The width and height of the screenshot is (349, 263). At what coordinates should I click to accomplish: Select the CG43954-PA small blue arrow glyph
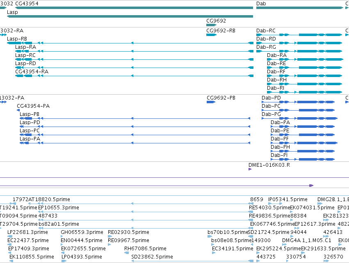18,110
